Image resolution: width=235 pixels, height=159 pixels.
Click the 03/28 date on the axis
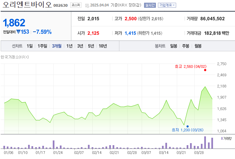pyautogui.click(x=199, y=153)
